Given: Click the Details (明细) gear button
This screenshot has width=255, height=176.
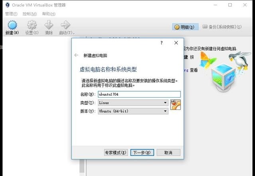Looking at the screenshot, I should pos(185,27).
